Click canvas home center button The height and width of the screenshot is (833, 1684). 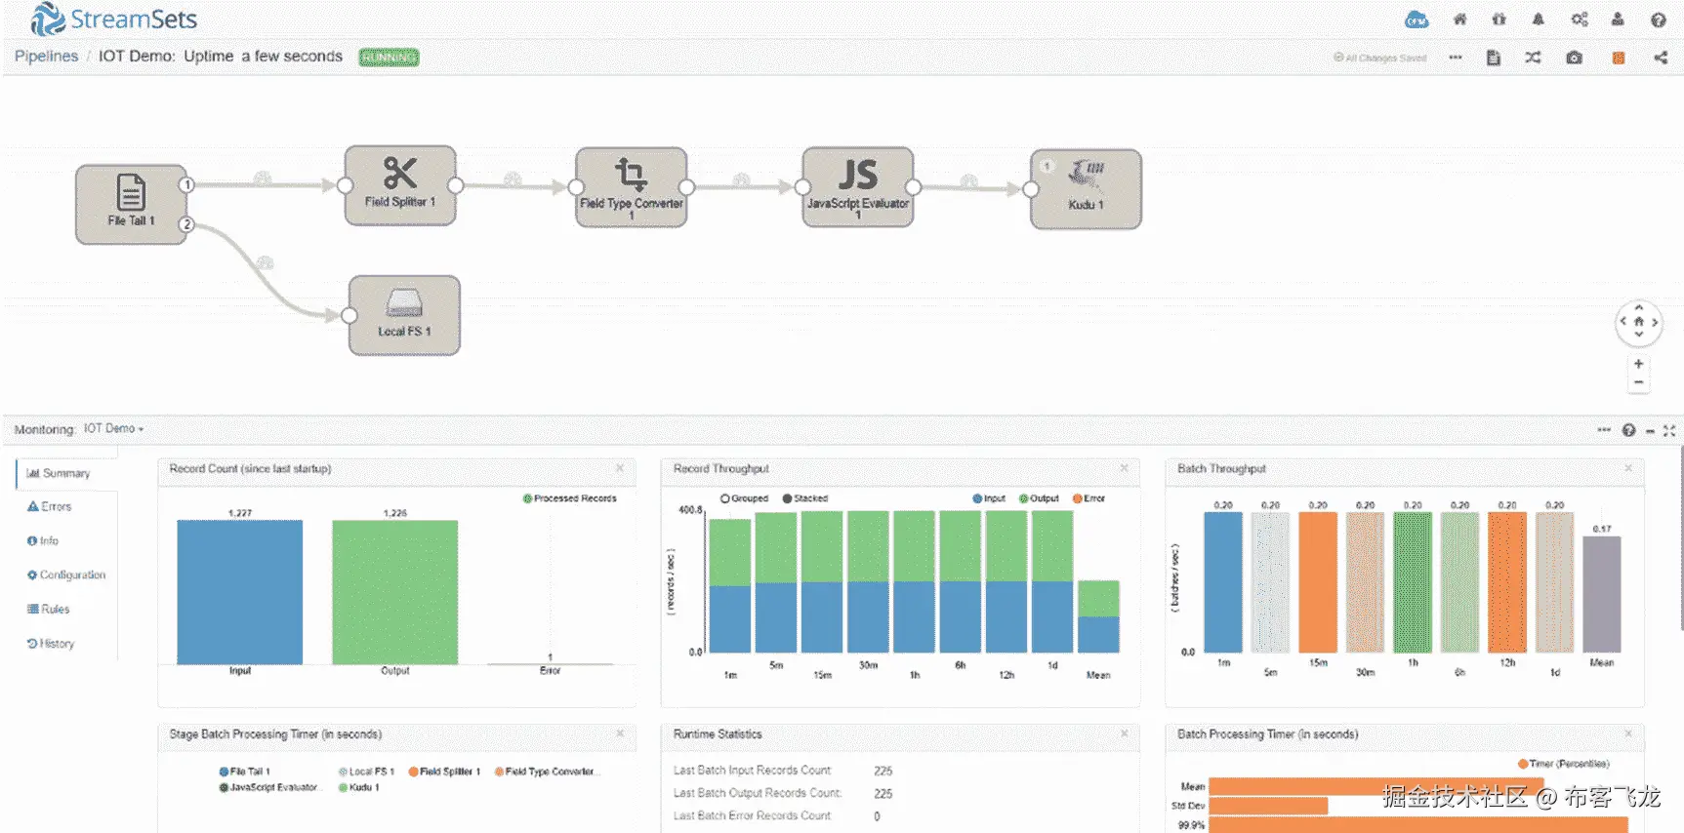point(1639,321)
